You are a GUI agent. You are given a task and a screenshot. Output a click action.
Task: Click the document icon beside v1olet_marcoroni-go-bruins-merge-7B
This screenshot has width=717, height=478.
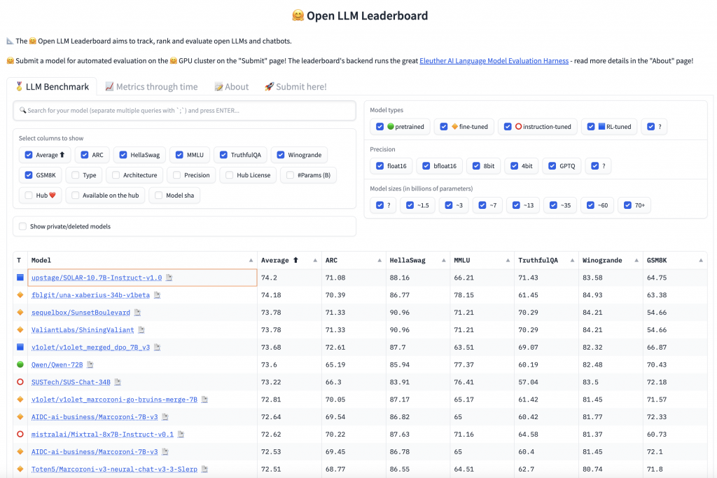click(x=204, y=400)
